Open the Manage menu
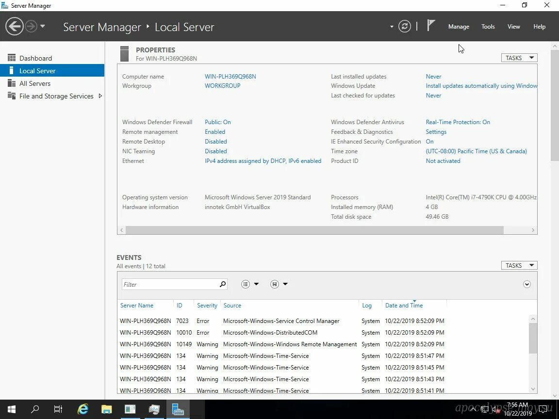The height and width of the screenshot is (419, 559). coord(459,27)
